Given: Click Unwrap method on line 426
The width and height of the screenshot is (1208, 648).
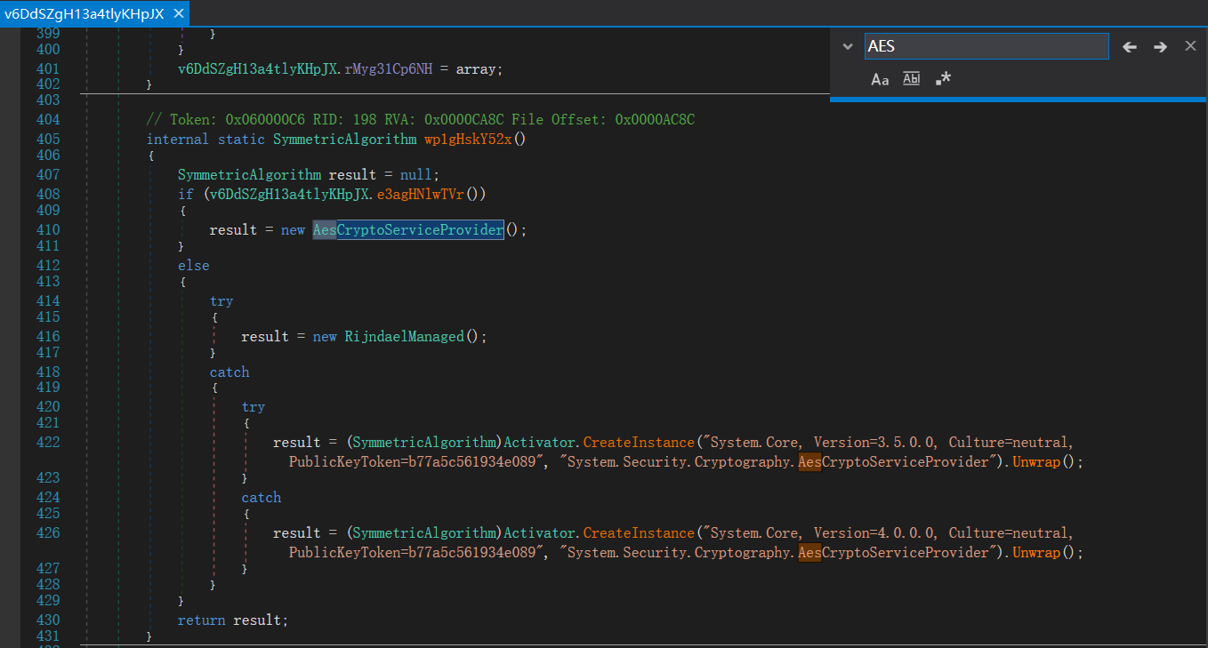Looking at the screenshot, I should [1036, 553].
